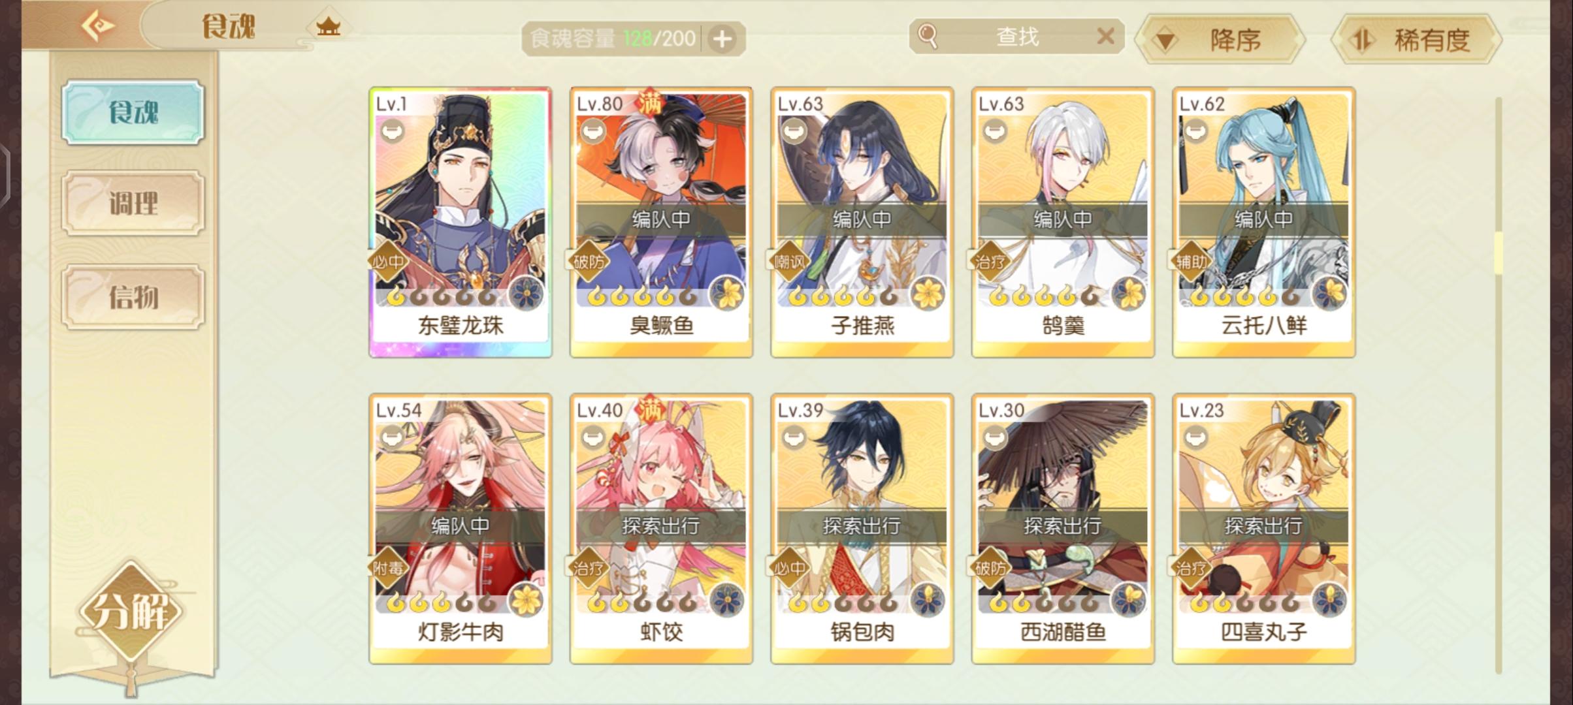Click the vertical list scrollbar

[1499, 385]
